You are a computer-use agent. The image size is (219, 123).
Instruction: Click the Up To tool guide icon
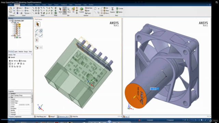[37, 47]
